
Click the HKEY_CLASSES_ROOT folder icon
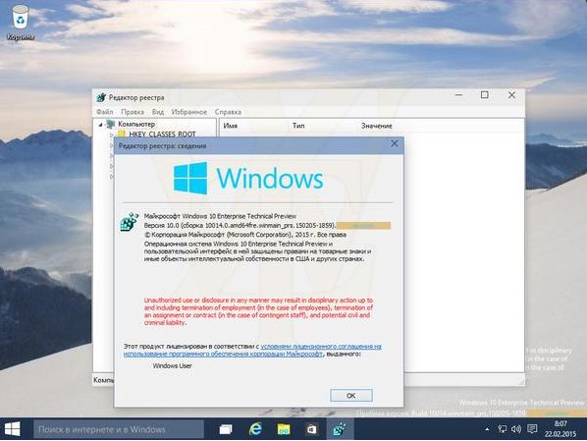122,134
